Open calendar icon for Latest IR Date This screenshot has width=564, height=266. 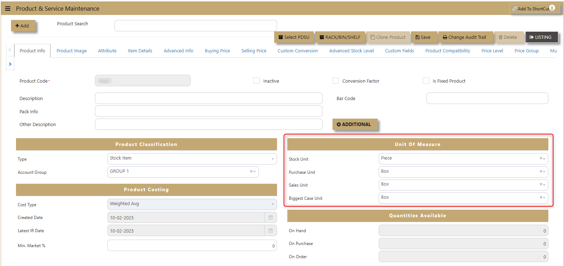pyautogui.click(x=271, y=231)
